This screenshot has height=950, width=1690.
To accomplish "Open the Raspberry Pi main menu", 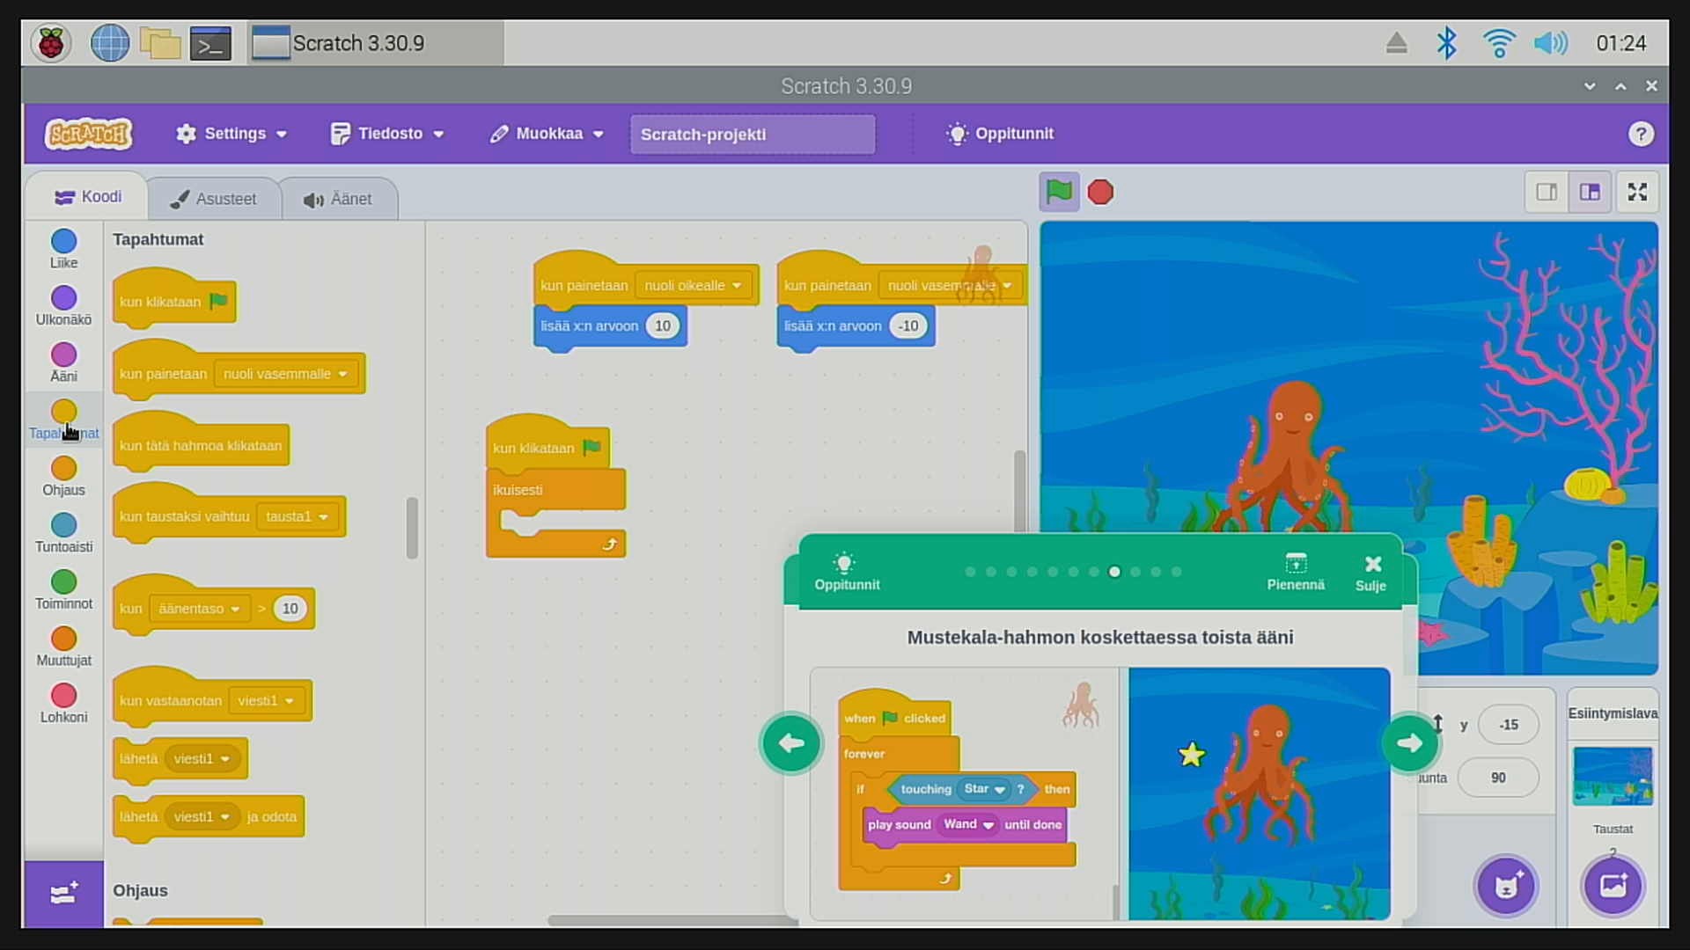I will pyautogui.click(x=51, y=43).
